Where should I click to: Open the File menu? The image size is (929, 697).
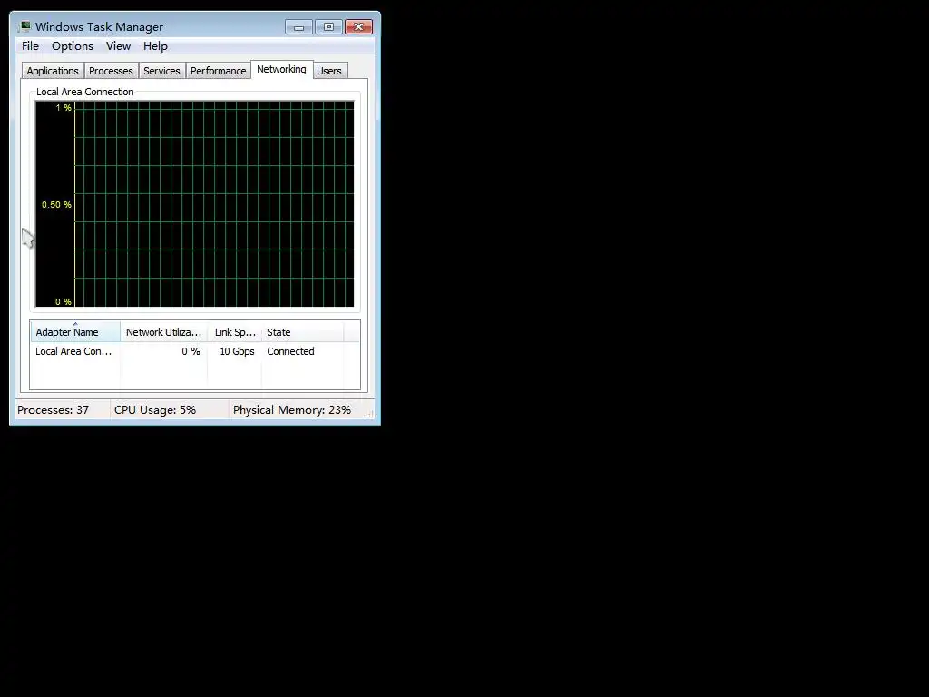[x=30, y=46]
